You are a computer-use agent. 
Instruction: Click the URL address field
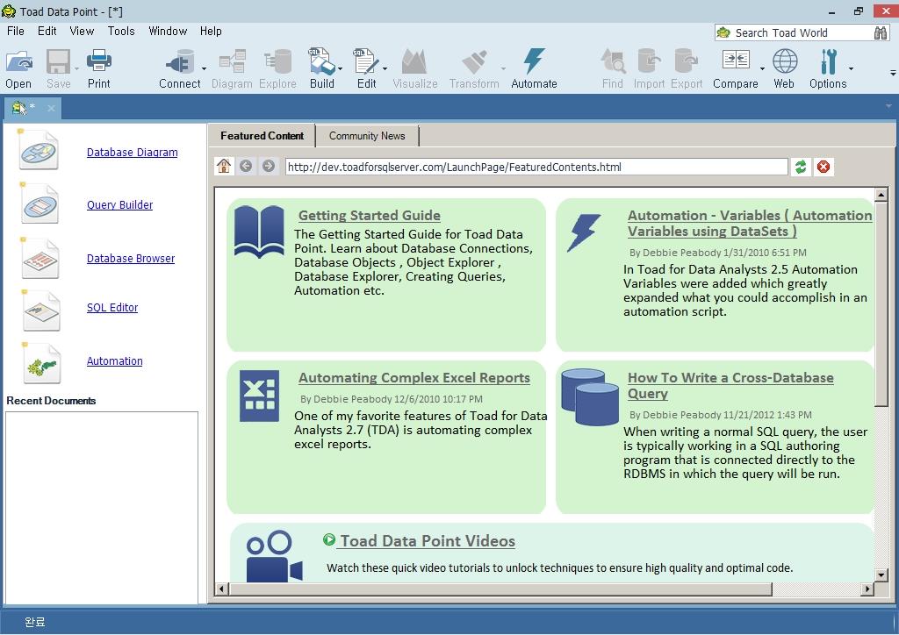pos(536,167)
